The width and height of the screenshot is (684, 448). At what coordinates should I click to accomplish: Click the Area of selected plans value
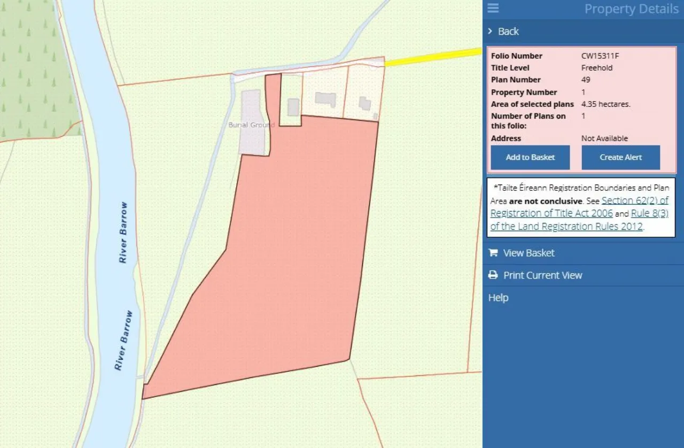(x=605, y=104)
